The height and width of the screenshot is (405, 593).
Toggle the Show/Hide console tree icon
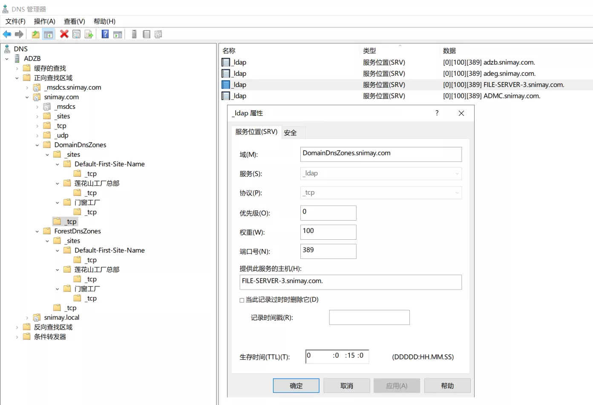[49, 34]
